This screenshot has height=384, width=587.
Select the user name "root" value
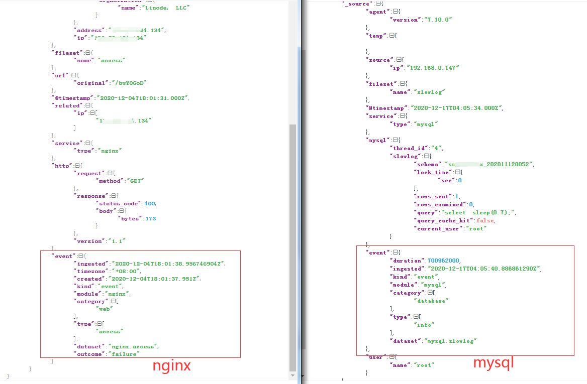pyautogui.click(x=424, y=365)
